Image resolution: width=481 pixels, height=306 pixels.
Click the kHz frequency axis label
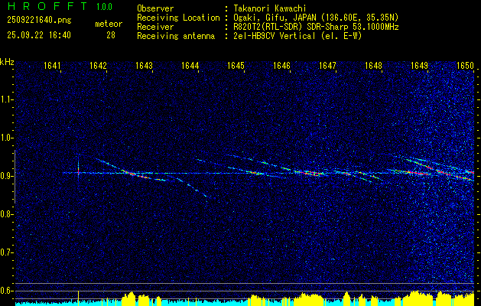pos(7,62)
